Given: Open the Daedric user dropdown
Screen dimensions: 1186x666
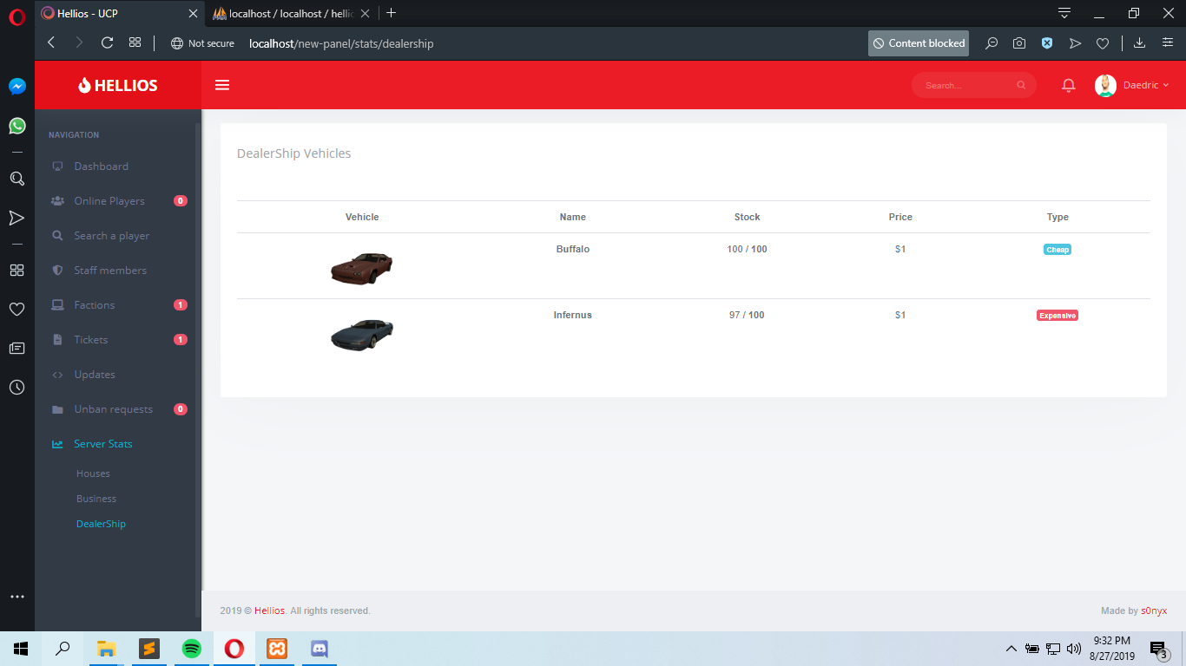Looking at the screenshot, I should pos(1132,85).
